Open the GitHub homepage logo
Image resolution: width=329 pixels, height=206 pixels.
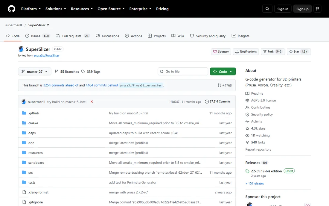click(12, 9)
